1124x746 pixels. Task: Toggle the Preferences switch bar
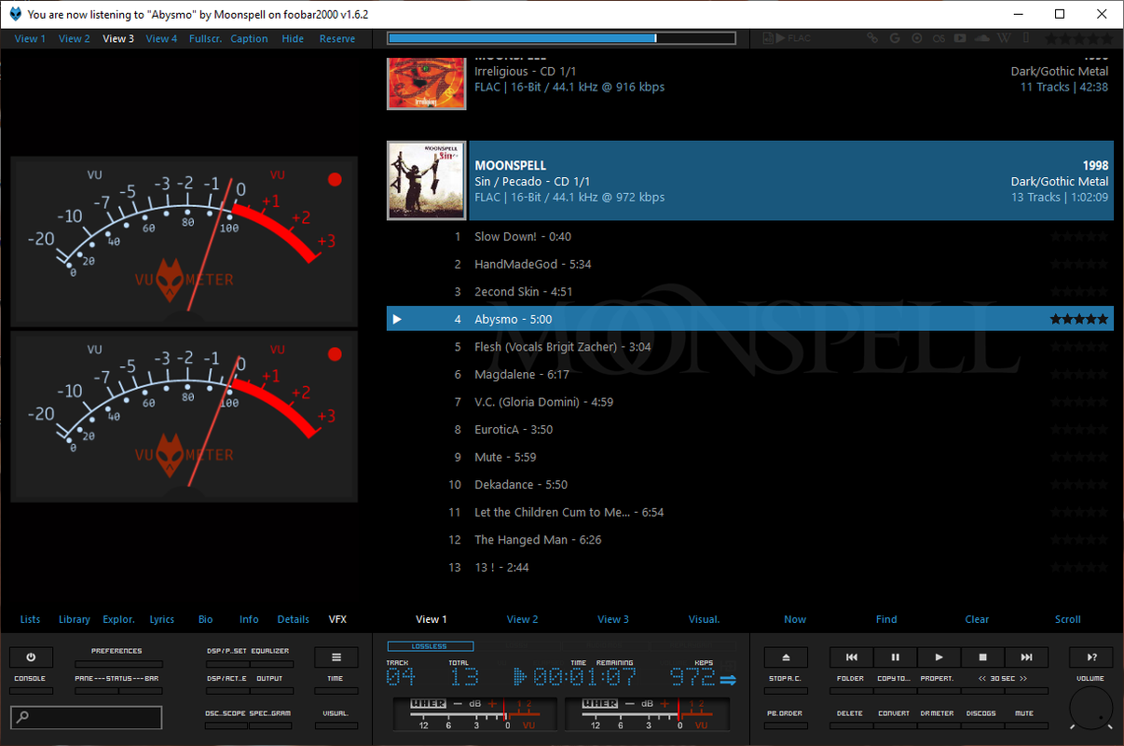click(118, 664)
